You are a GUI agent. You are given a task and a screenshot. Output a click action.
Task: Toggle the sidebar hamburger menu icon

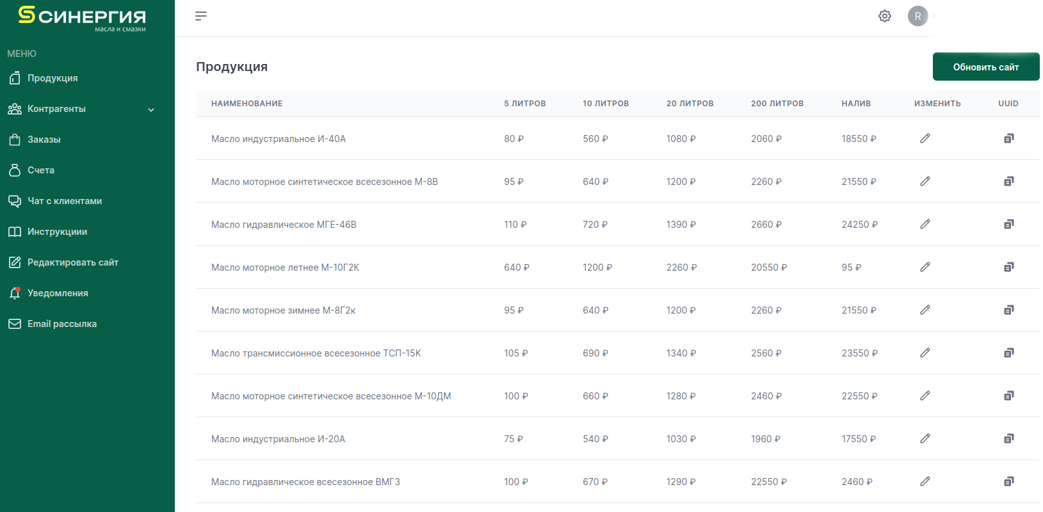201,16
